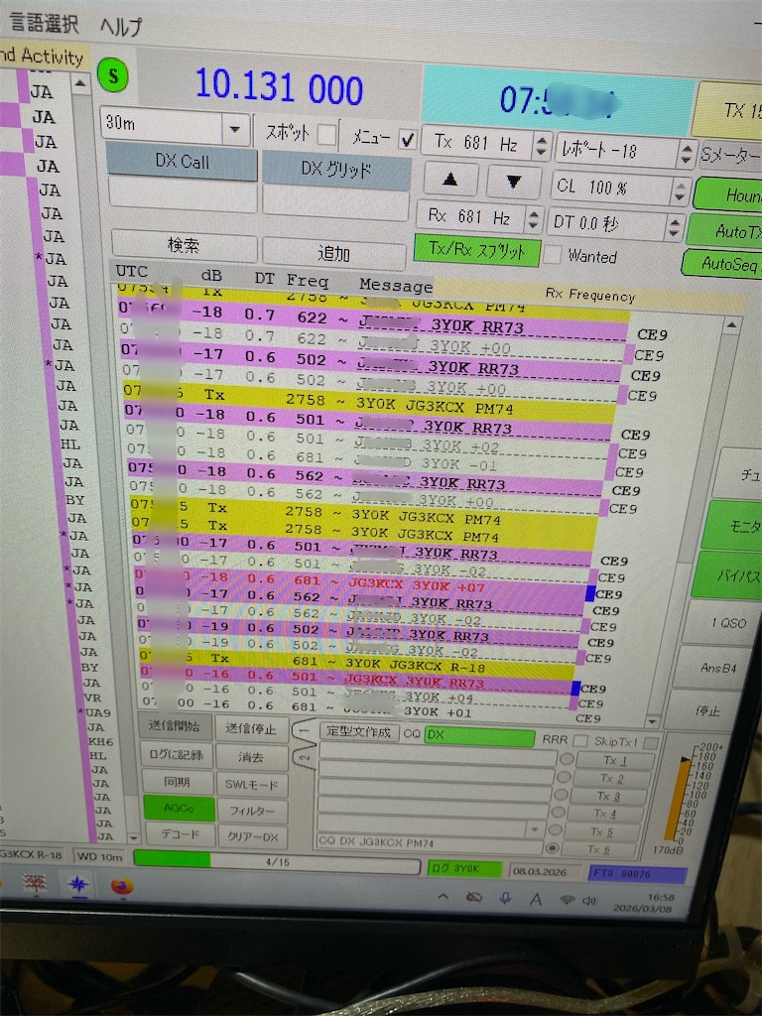Screen dimensions: 762x1016
Task: Toggle the SWLモード button
Action: [x=251, y=785]
